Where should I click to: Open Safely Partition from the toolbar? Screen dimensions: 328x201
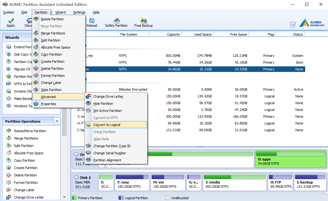pyautogui.click(x=116, y=23)
